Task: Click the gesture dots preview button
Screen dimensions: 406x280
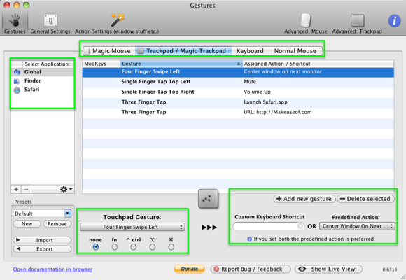Action: click(x=208, y=199)
